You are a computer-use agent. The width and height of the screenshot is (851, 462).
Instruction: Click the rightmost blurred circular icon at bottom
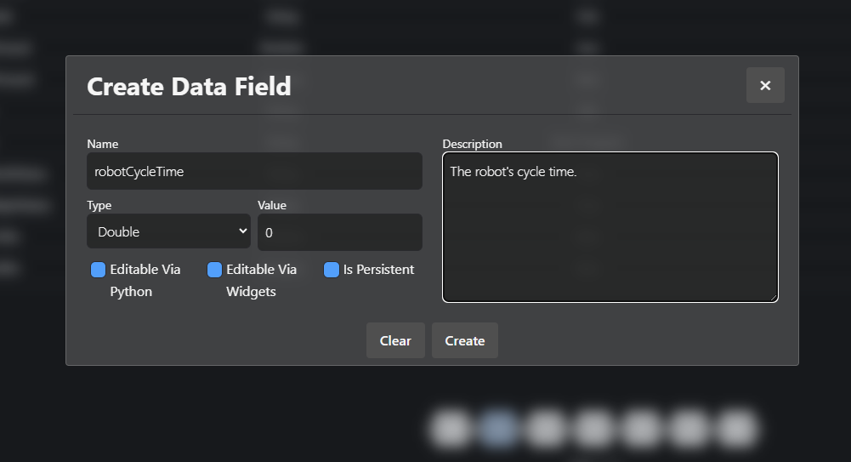(736, 428)
